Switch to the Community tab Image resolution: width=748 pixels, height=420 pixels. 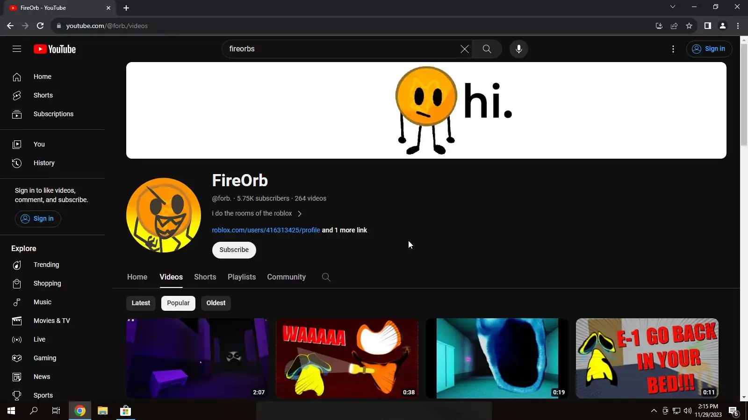287,277
